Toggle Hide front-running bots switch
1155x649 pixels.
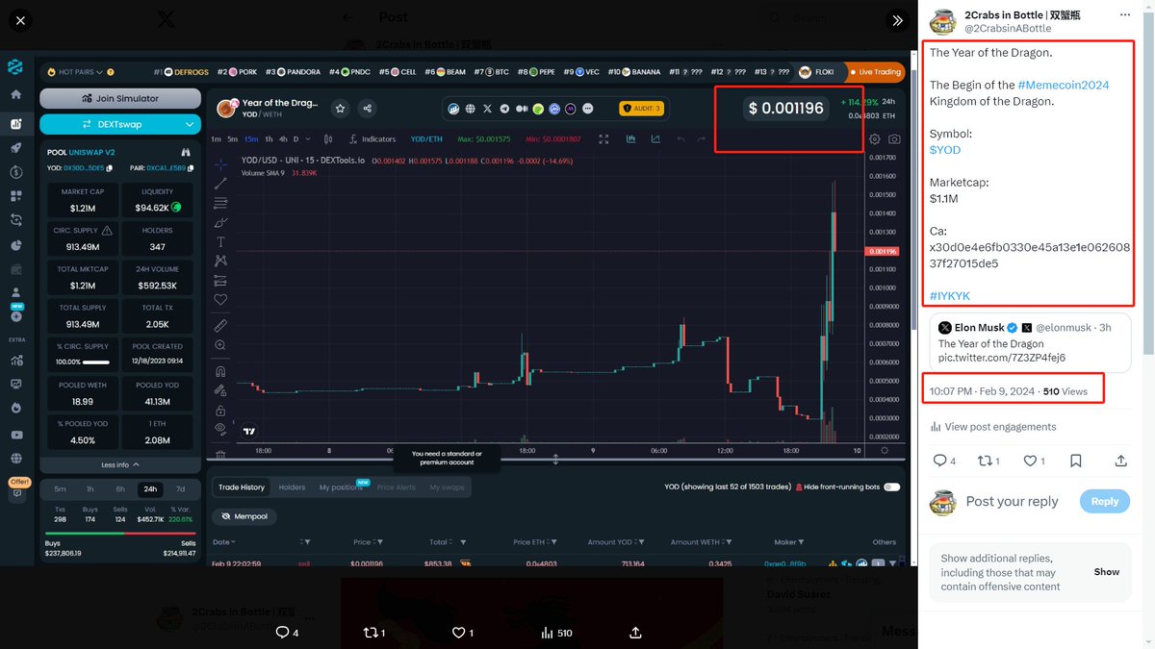click(891, 487)
